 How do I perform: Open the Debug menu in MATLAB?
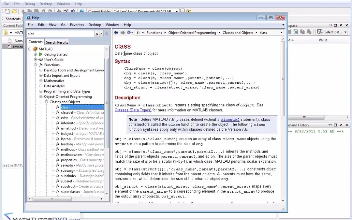click(29, 4)
